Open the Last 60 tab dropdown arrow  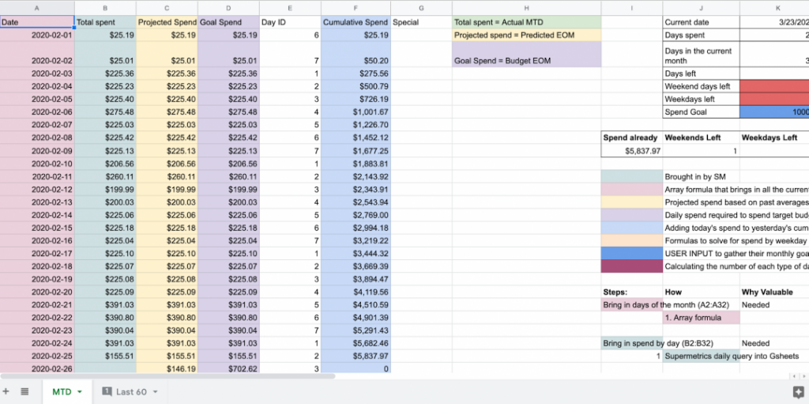click(155, 392)
